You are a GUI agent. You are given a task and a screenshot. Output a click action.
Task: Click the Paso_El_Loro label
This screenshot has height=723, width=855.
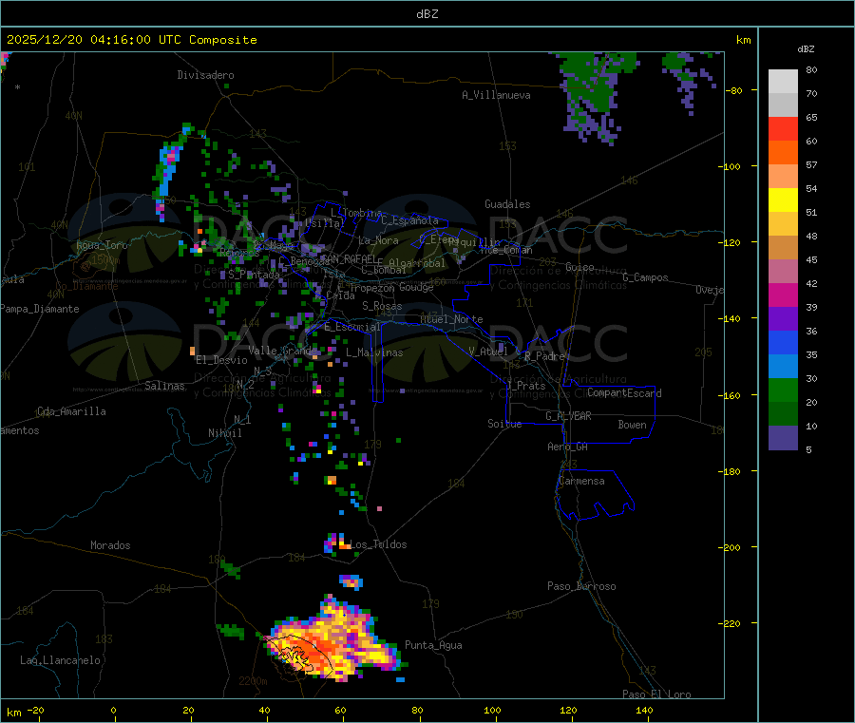coord(657,694)
